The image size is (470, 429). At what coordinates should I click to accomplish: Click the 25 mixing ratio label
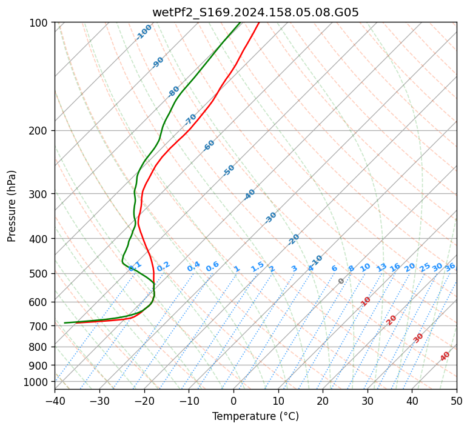coord(425,267)
